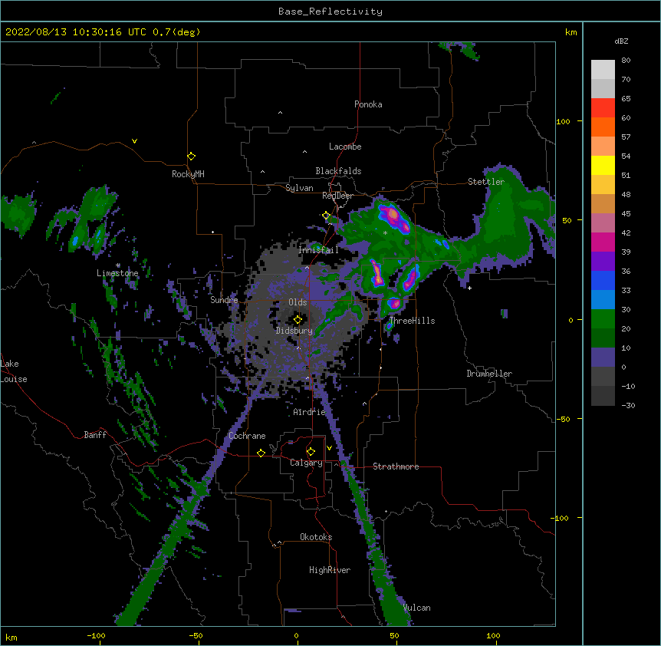Select the Olds label
Screen dimensions: 661x646
coord(298,302)
